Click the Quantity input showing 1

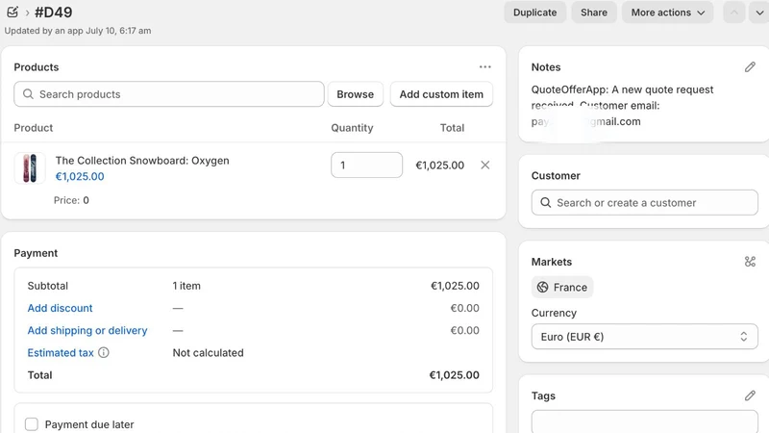click(x=366, y=165)
